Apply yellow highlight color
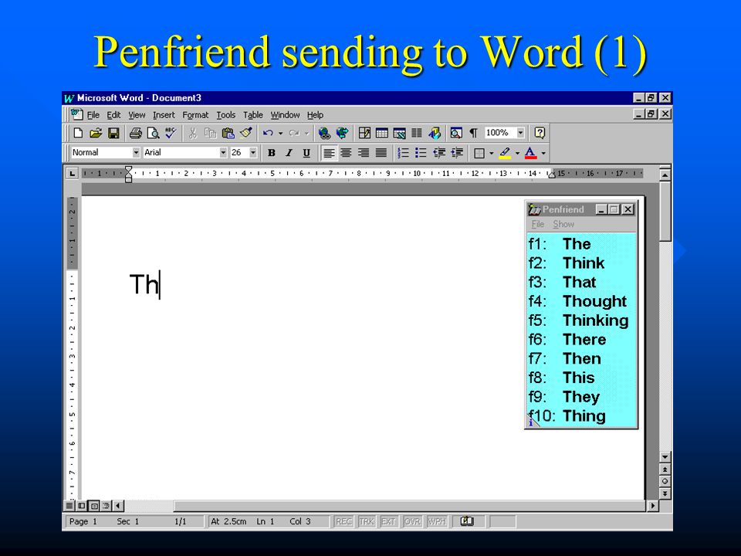This screenshot has width=741, height=556. (x=505, y=153)
